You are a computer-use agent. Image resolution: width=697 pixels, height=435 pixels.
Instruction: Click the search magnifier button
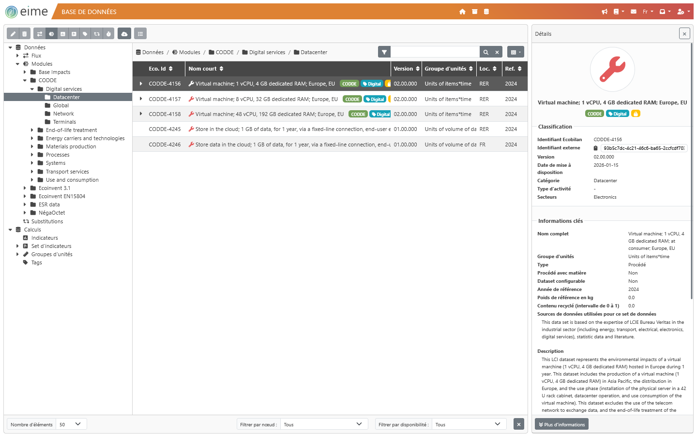pos(486,52)
